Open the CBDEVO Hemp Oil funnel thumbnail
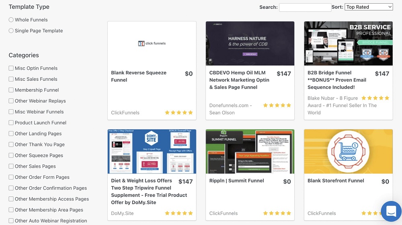The image size is (402, 225). point(250,43)
